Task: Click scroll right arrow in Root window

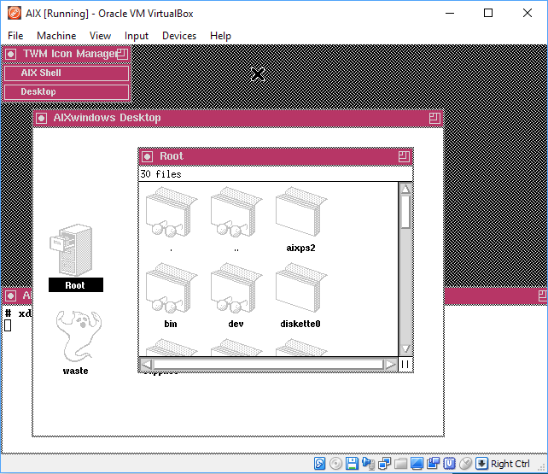Action: (390, 365)
